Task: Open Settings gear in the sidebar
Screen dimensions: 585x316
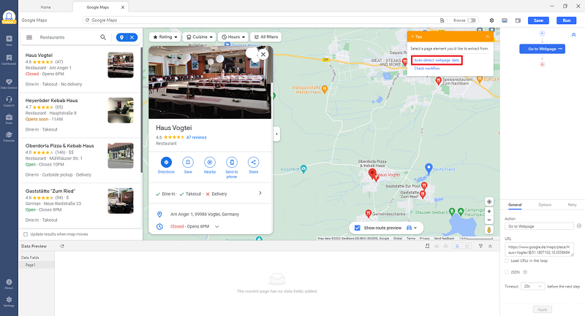Action: [9, 302]
